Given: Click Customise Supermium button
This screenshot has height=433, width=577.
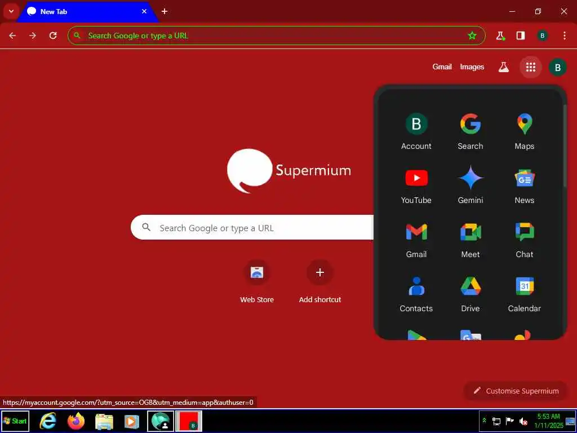Looking at the screenshot, I should click(x=516, y=391).
